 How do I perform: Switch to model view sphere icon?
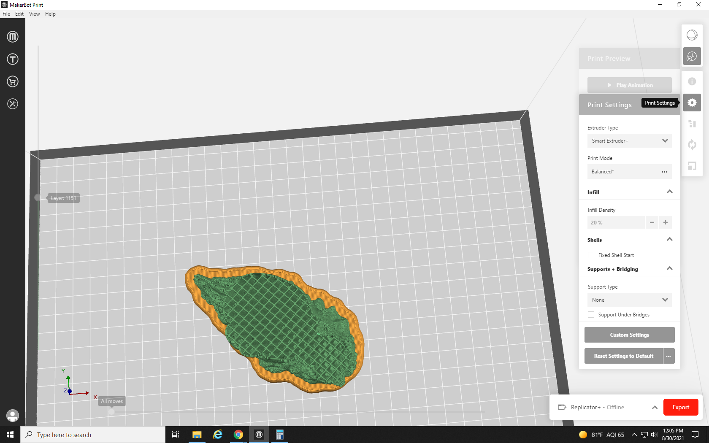tap(692, 35)
